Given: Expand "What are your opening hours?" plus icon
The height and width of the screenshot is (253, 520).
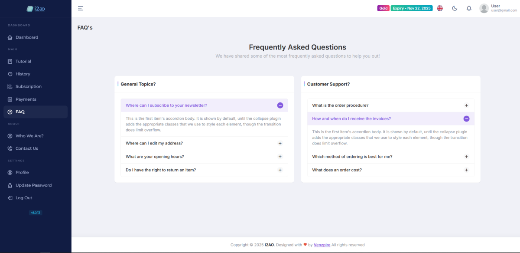Looking at the screenshot, I should pyautogui.click(x=280, y=157).
